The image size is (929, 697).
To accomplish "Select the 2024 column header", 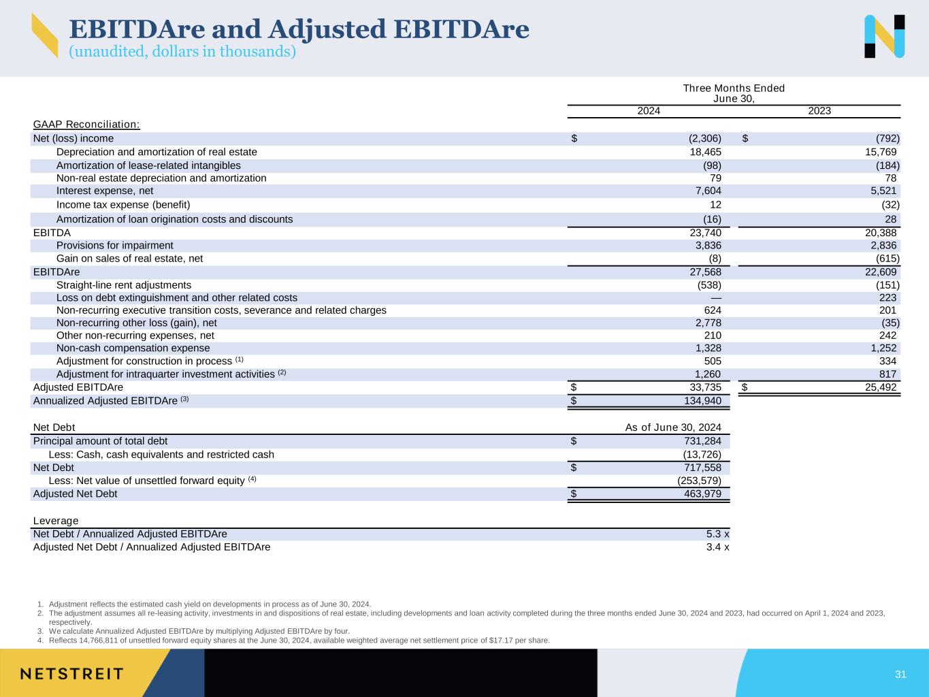I will [648, 111].
